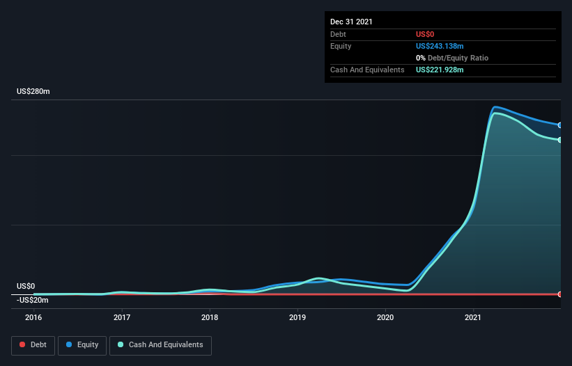This screenshot has height=366, width=572.
Task: Toggle the Debt series legend button
Action: point(33,345)
